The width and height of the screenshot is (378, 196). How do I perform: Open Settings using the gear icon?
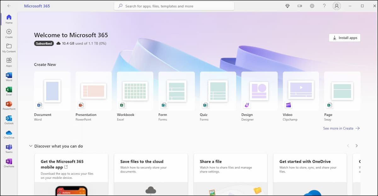pos(312,6)
